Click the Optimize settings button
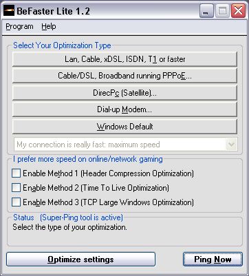 click(80, 259)
